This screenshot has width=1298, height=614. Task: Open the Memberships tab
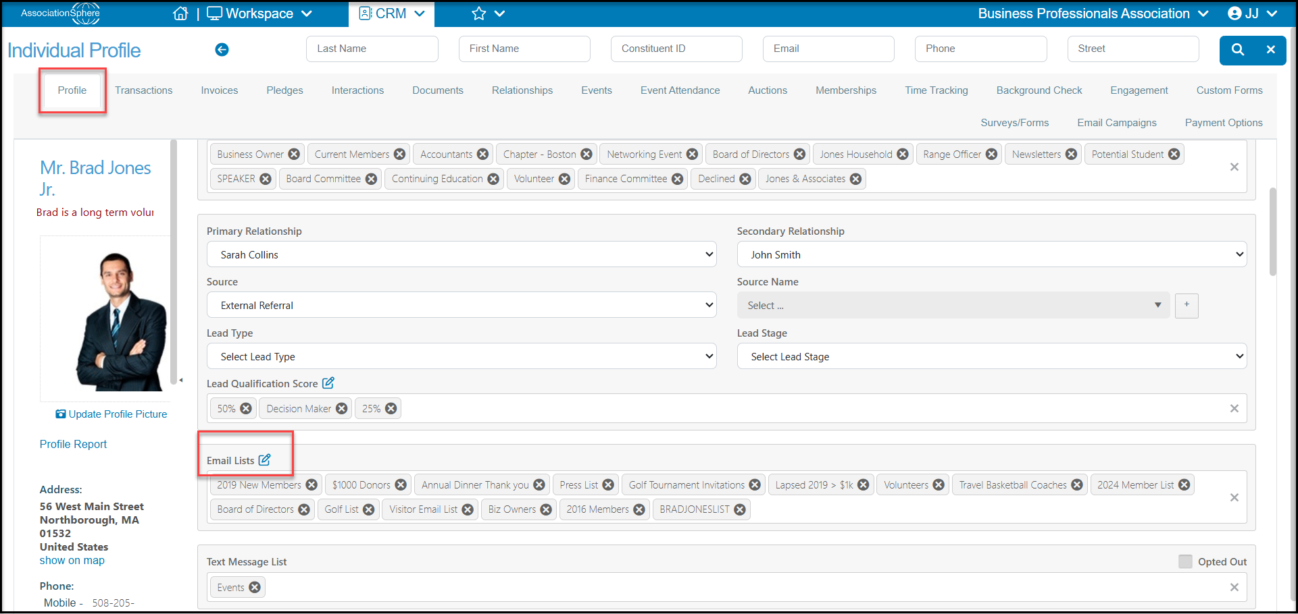(846, 90)
